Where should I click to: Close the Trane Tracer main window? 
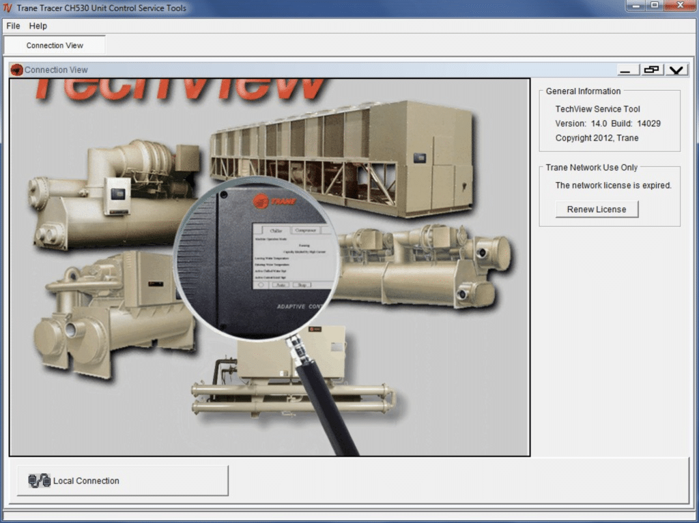tap(680, 5)
